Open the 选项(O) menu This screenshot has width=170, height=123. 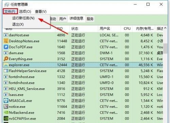tap(25, 11)
